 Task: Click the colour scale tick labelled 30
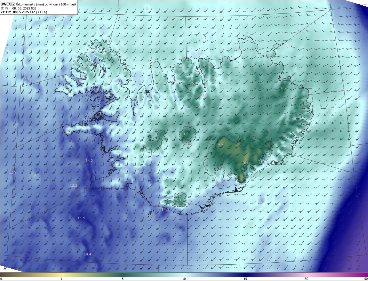click(x=306, y=279)
